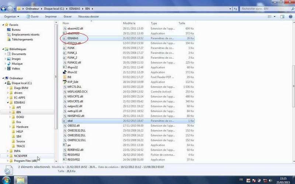Select the API folder in tree
The image size is (295, 184).
(x=18, y=107)
